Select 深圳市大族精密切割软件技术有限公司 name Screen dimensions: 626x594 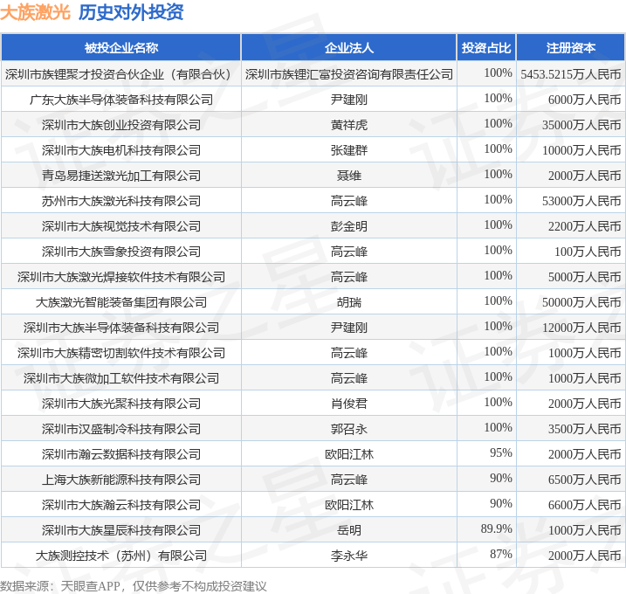(121, 353)
